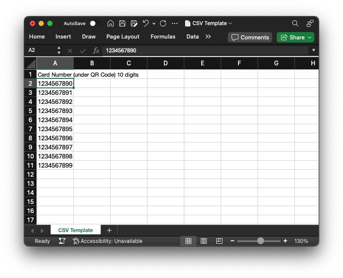Click the Ready status indicator

(42, 241)
